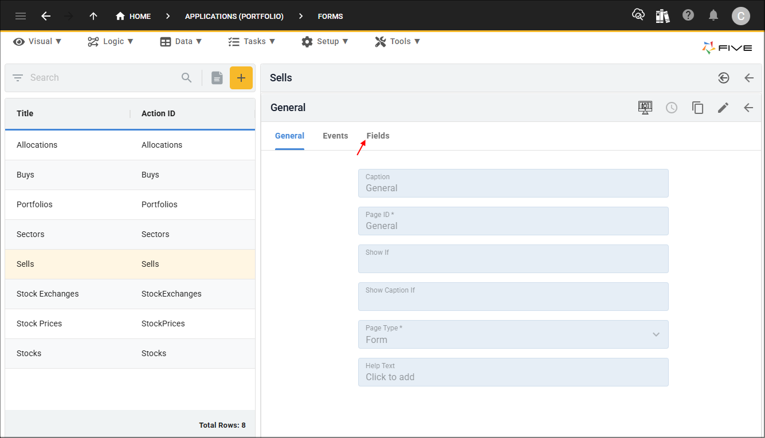Click the edit pencil icon

pyautogui.click(x=723, y=108)
